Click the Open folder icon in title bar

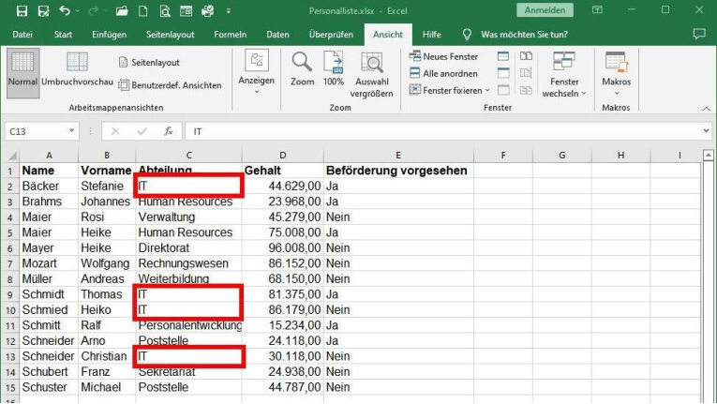click(122, 10)
